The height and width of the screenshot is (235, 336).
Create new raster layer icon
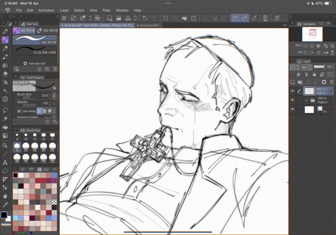293,82
